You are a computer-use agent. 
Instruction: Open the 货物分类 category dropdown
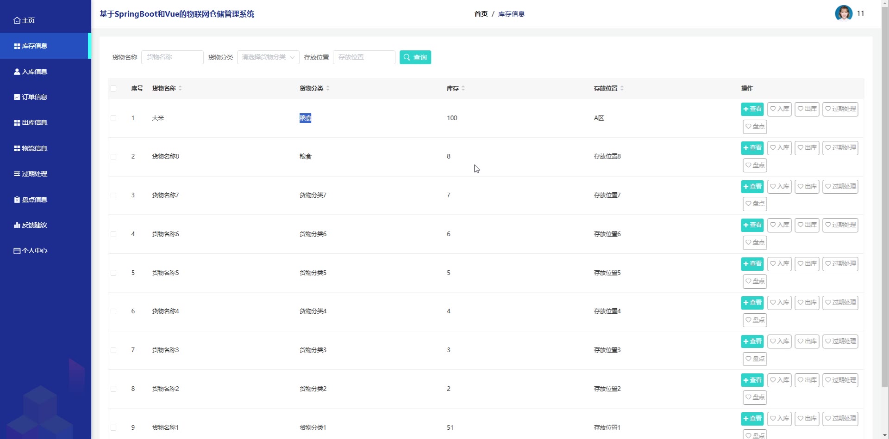pos(268,57)
